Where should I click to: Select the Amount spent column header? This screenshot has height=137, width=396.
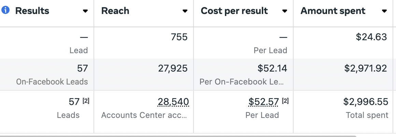tap(333, 11)
